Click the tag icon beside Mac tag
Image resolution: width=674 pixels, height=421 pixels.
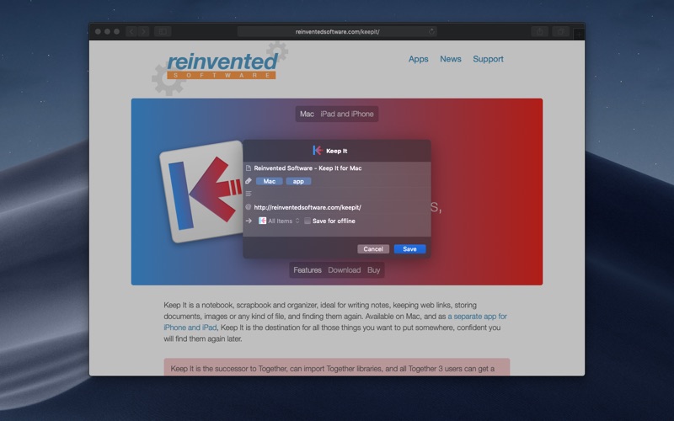(249, 181)
